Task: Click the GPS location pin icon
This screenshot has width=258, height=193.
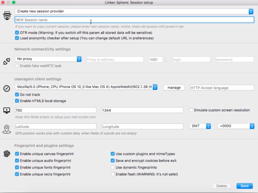Action: (x=6, y=129)
